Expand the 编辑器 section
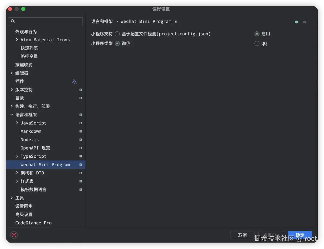The image size is (324, 249). (12, 73)
